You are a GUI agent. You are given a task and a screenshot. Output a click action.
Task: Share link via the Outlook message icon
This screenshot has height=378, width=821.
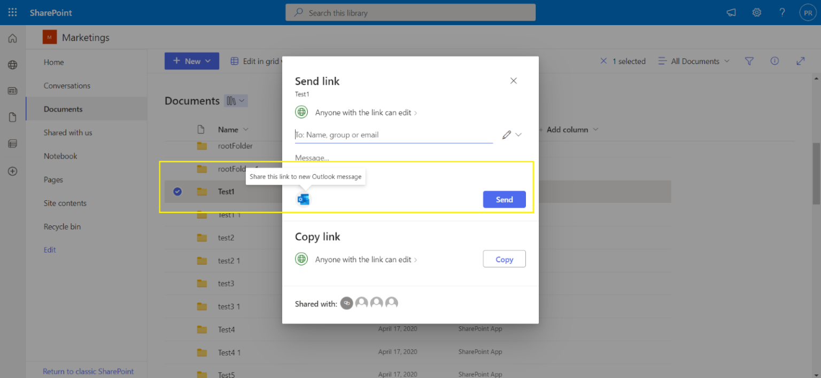304,199
